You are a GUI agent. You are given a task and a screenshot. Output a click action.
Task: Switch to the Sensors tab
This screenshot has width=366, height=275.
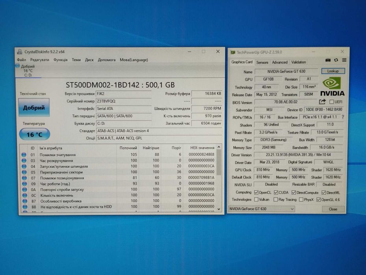(262, 62)
